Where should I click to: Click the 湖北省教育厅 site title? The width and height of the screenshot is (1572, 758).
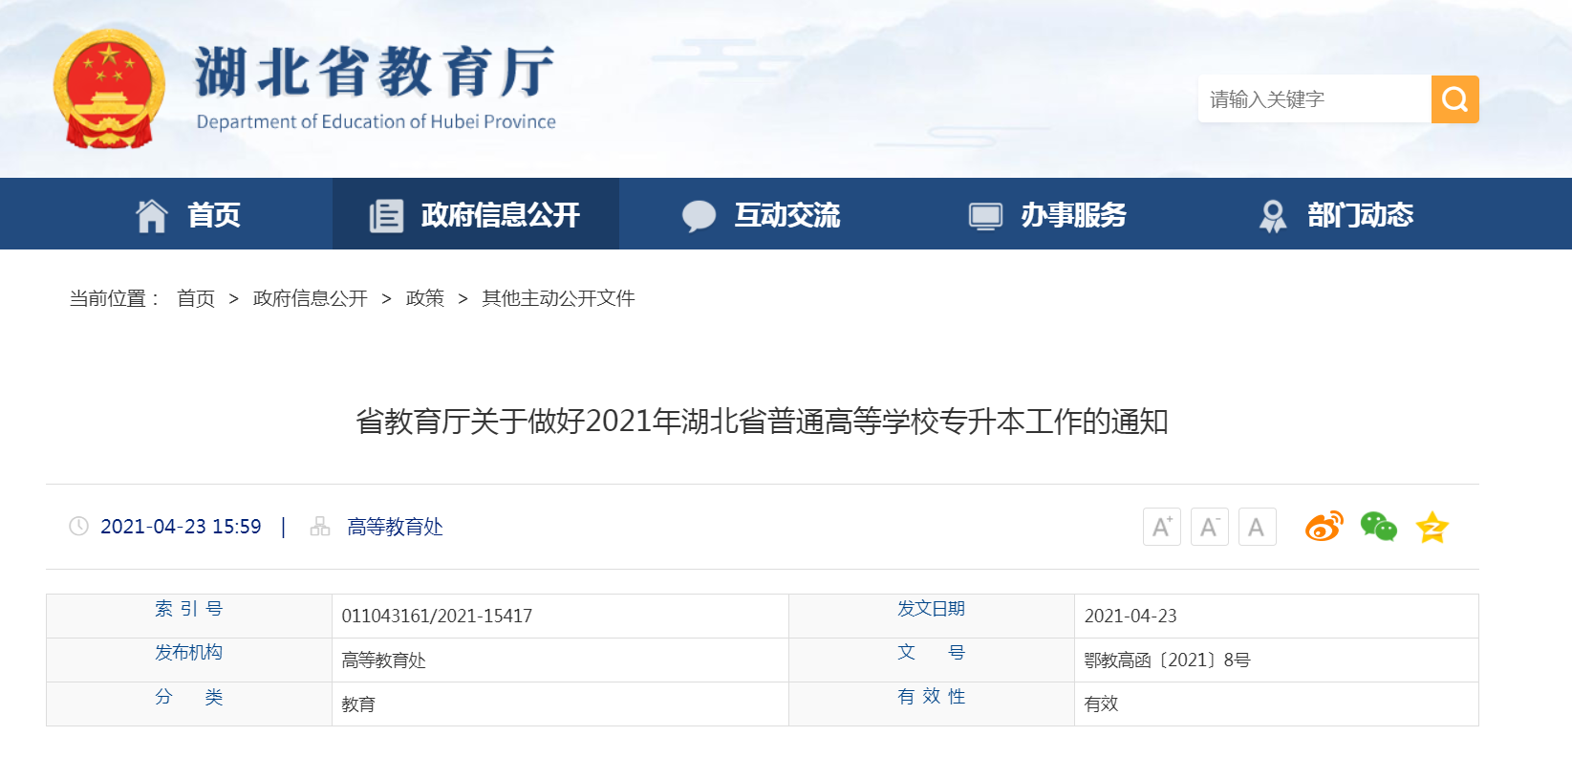pyautogui.click(x=375, y=72)
